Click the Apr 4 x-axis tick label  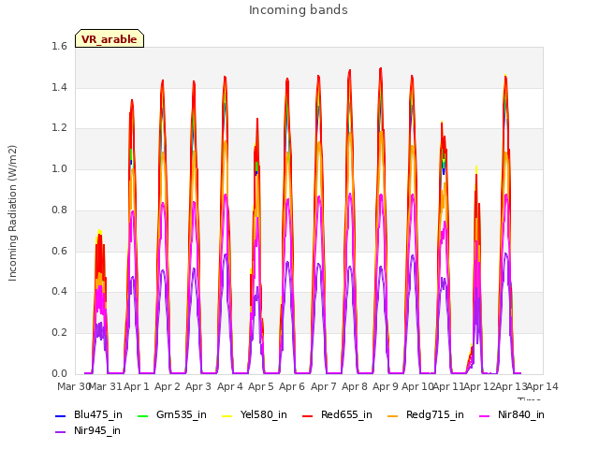[230, 386]
